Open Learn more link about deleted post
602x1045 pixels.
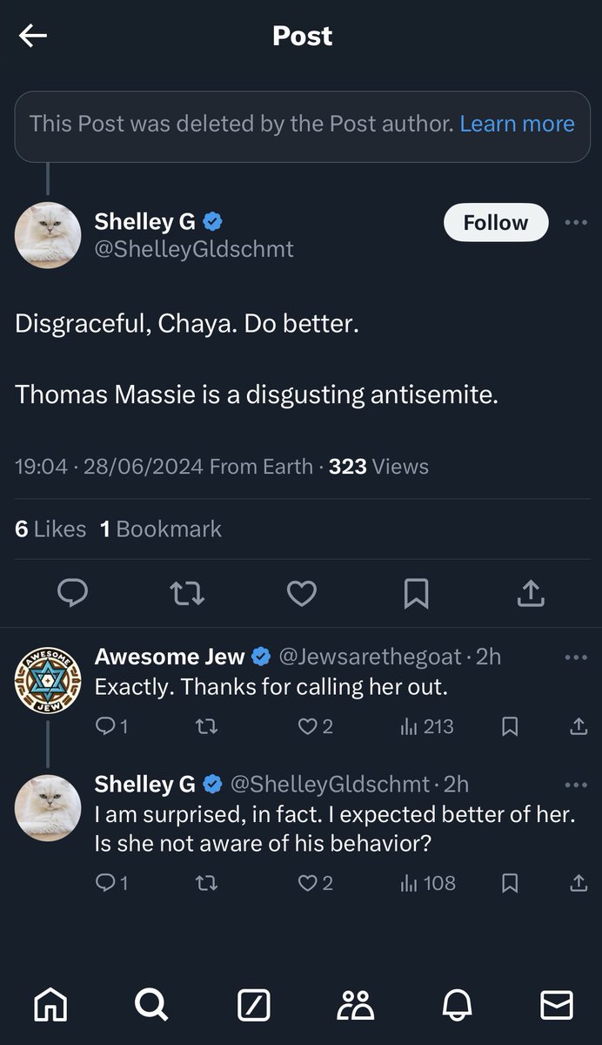click(x=517, y=124)
